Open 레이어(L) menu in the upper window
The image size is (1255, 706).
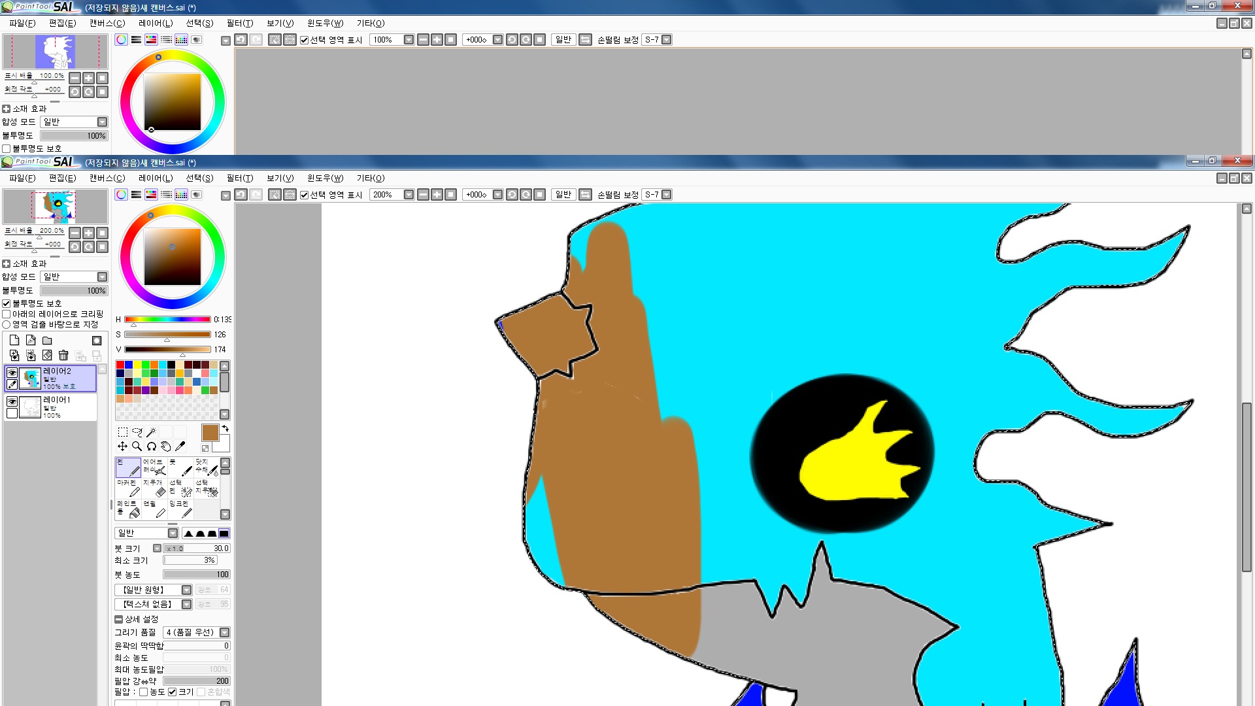pos(156,23)
